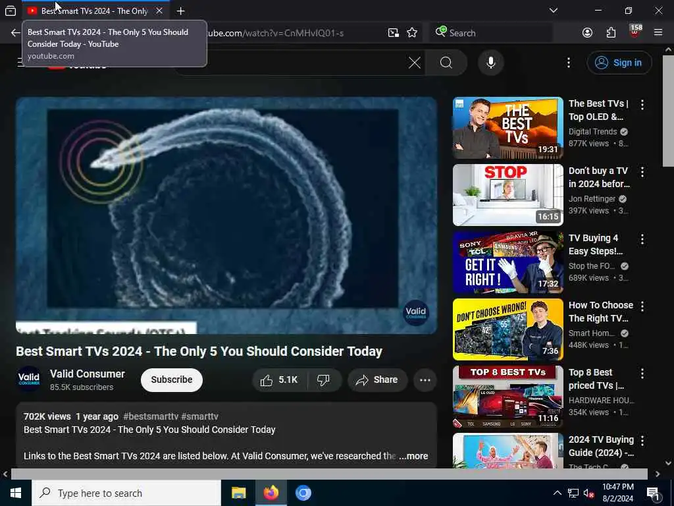Open Digital Trends channel name
The width and height of the screenshot is (674, 506).
[592, 132]
